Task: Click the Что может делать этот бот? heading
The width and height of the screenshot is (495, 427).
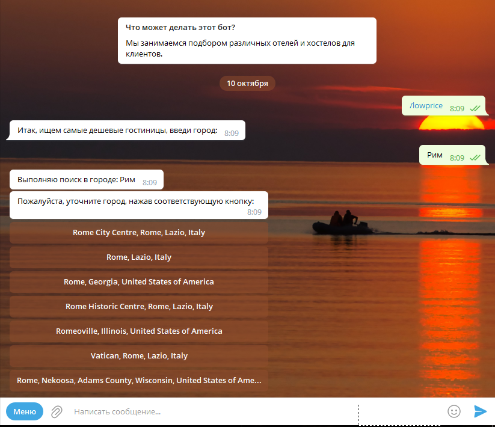Action: click(x=180, y=28)
